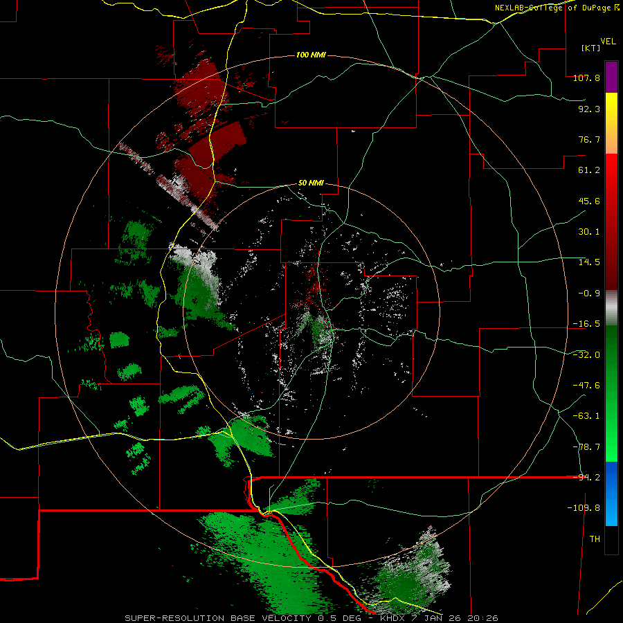Click the 14.5 velocity scale value
The height and width of the screenshot is (623, 623).
click(x=589, y=262)
